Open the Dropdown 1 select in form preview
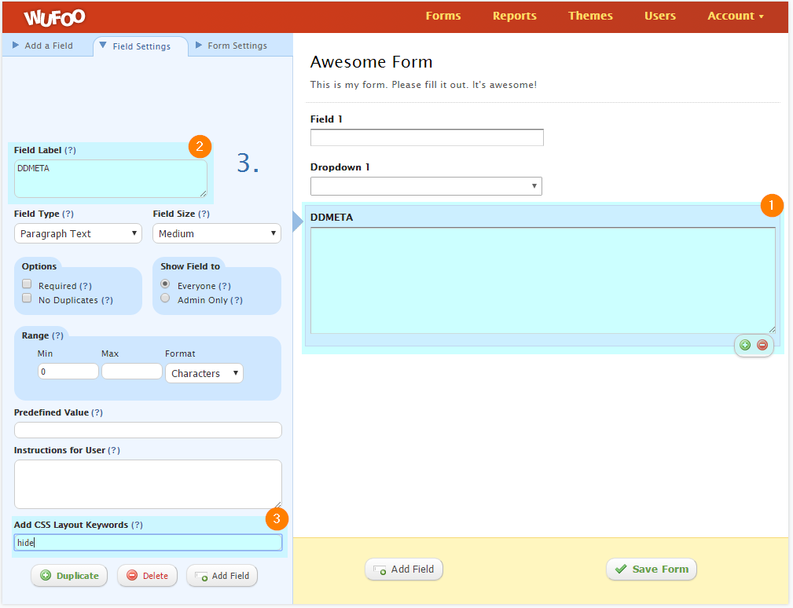Screen dimensions: 793x608 pyautogui.click(x=426, y=186)
